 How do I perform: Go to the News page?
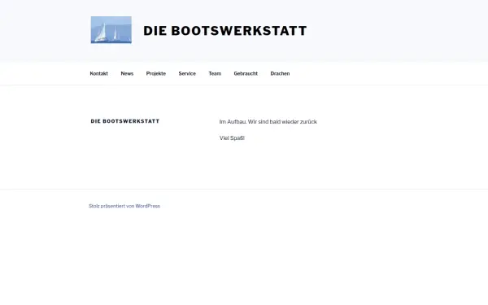[x=127, y=73]
